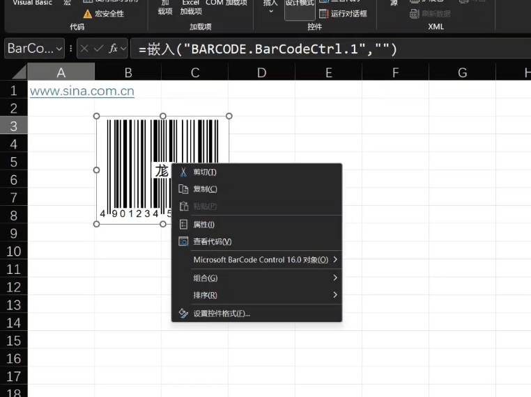
Task: Click the Cut scissors icon in context menu
Action: [x=183, y=172]
